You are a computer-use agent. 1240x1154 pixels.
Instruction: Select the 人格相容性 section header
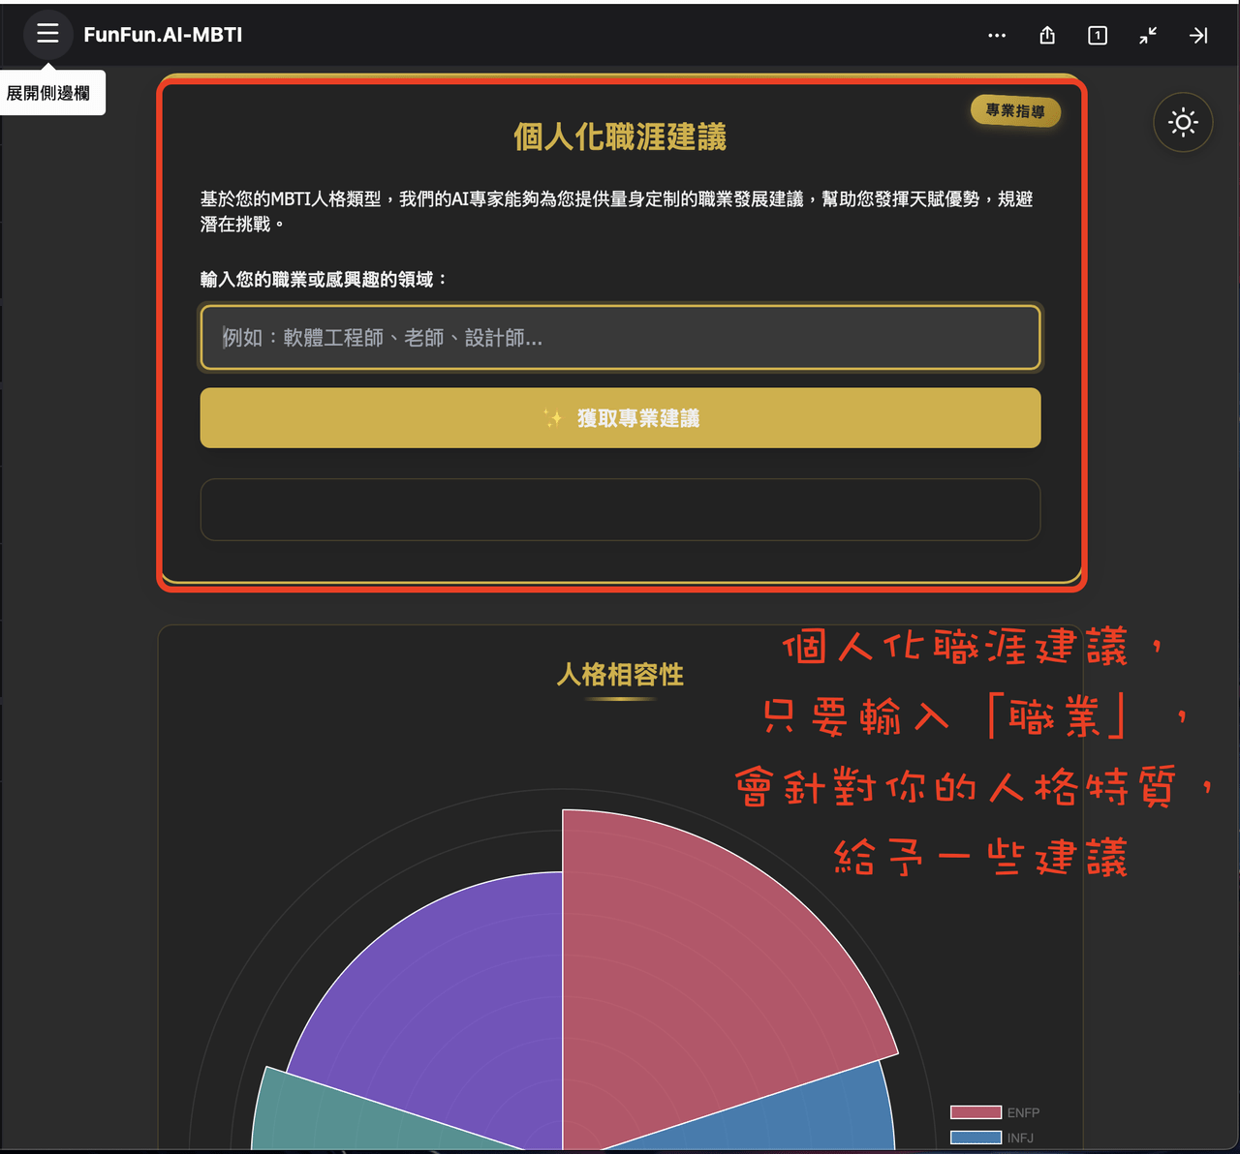coord(621,676)
